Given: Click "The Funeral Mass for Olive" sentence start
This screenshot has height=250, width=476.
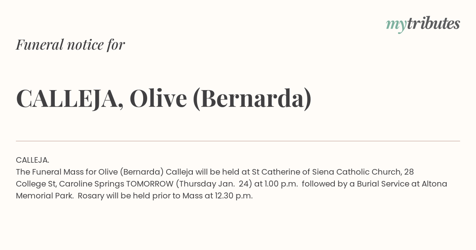Looking at the screenshot, I should (67, 172).
